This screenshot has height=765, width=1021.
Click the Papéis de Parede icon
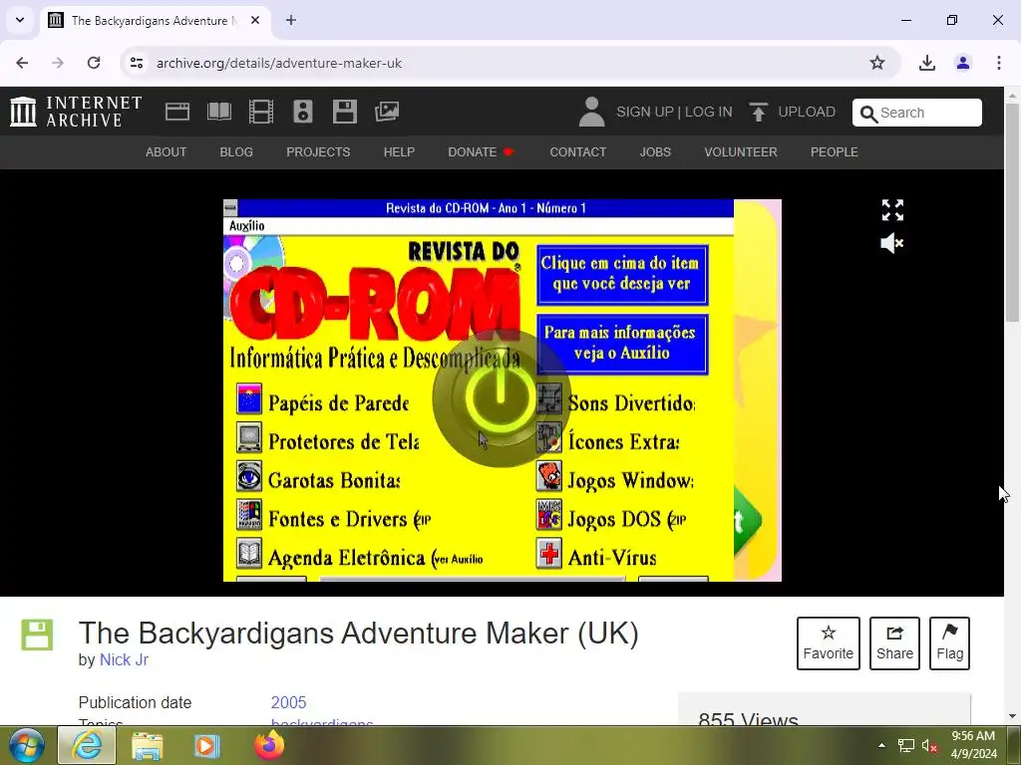tap(249, 399)
